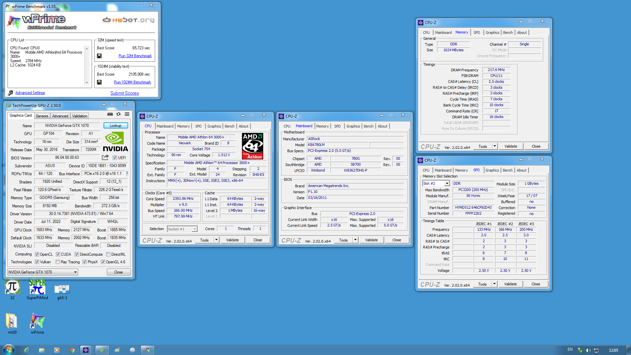The width and height of the screenshot is (631, 355).
Task: Toggle the OpenCL checkbox
Action: 37,254
